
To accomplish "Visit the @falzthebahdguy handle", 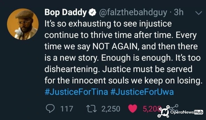I will tap(133, 13).
